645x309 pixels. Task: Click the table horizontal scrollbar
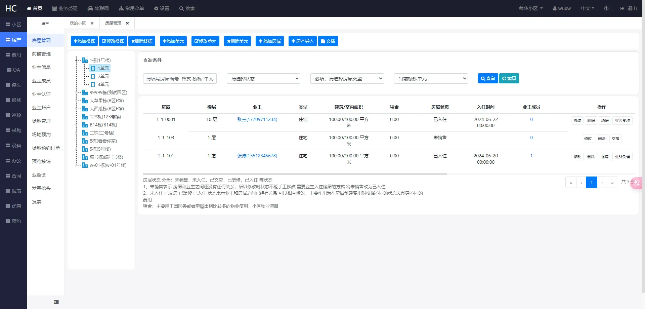(295, 174)
